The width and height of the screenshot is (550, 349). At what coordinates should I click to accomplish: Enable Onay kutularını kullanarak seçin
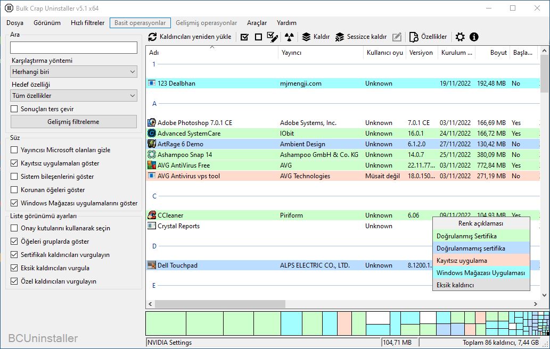point(14,228)
